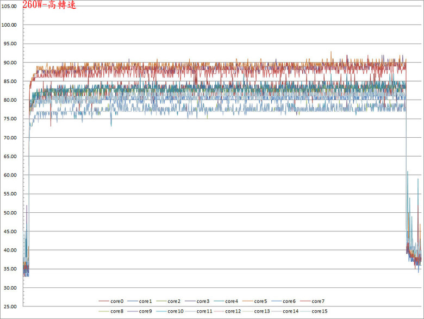The width and height of the screenshot is (424, 319).
Task: Select the core11 legend label
Action: point(204,311)
